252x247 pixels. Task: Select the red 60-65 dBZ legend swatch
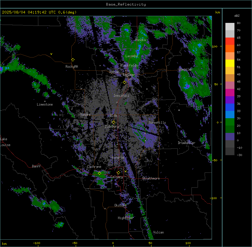[230, 41]
